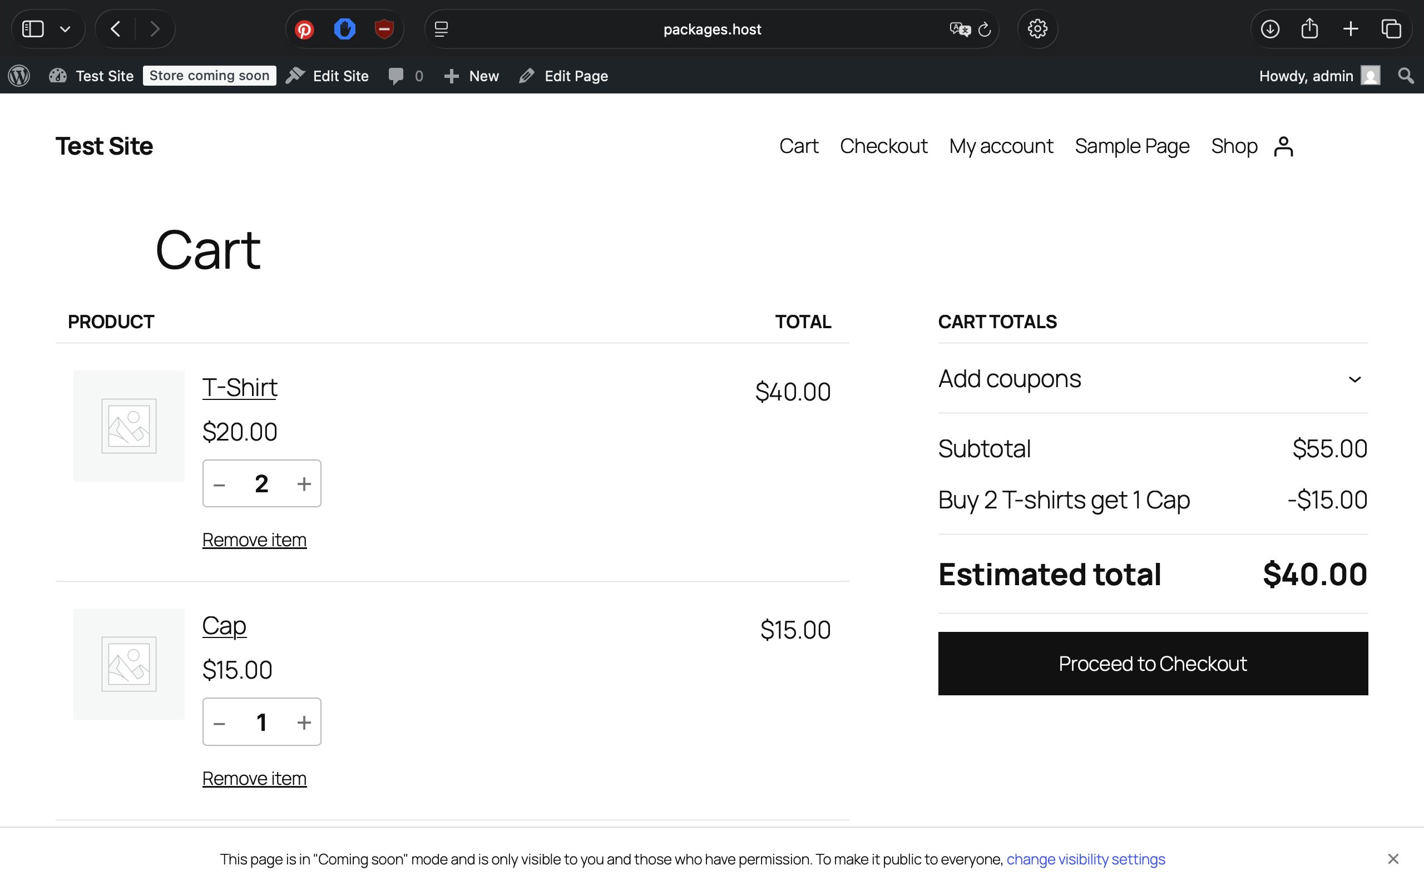Remove the T-Shirt item from cart
Image resolution: width=1424 pixels, height=890 pixels.
[254, 540]
